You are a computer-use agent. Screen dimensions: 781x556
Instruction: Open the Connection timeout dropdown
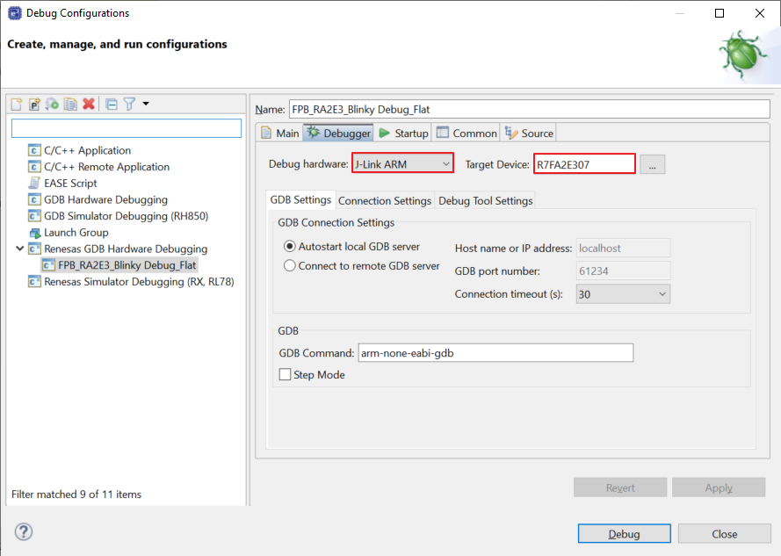click(x=623, y=294)
